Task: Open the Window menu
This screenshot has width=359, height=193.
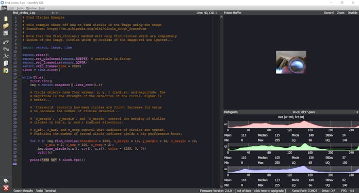Action: tap(31, 8)
